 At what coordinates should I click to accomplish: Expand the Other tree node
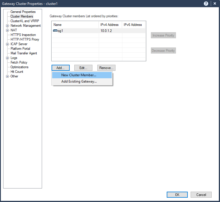[7, 77]
